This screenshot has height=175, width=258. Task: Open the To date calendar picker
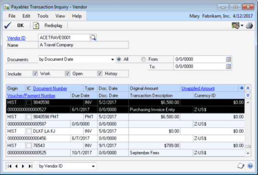click(x=228, y=67)
